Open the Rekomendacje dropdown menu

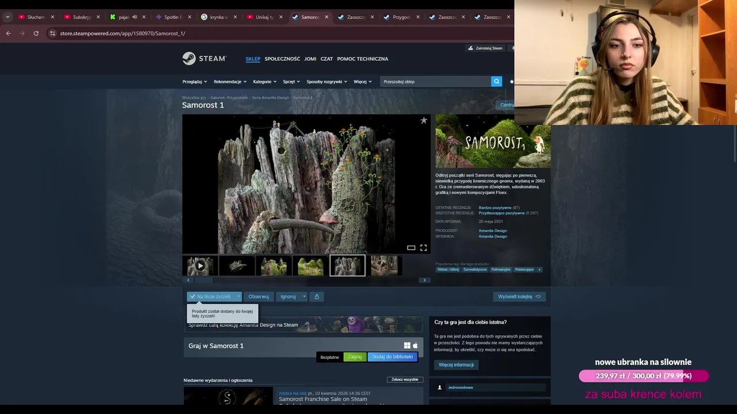point(230,82)
